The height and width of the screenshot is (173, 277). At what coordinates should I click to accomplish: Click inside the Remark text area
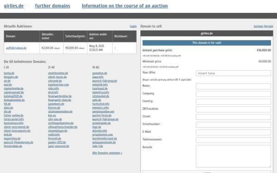(233, 156)
